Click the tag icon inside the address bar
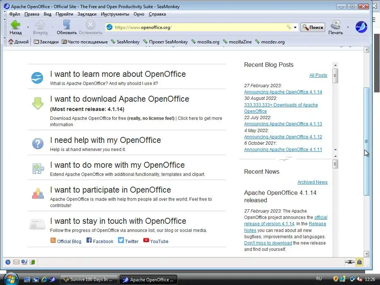 [x=289, y=27]
